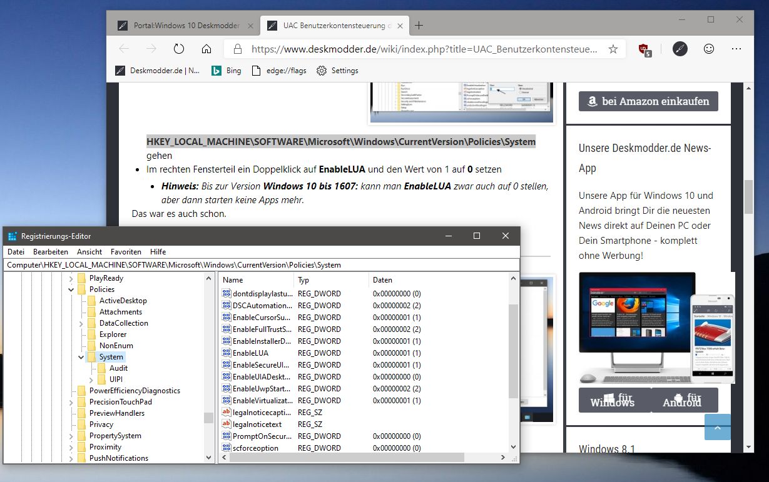This screenshot has width=769, height=482.
Task: Select the NonEnum key in the tree
Action: [x=116, y=346]
